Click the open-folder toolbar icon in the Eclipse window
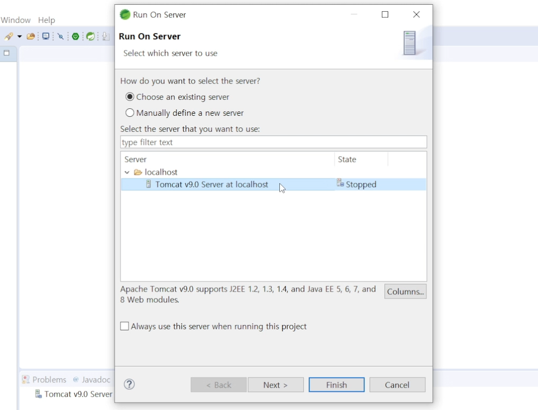Viewport: 538px width, 410px height. click(31, 36)
